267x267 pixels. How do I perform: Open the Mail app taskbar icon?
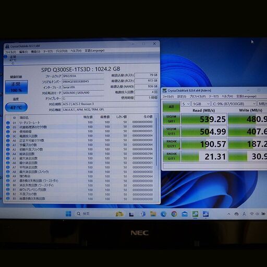click(x=185, y=214)
